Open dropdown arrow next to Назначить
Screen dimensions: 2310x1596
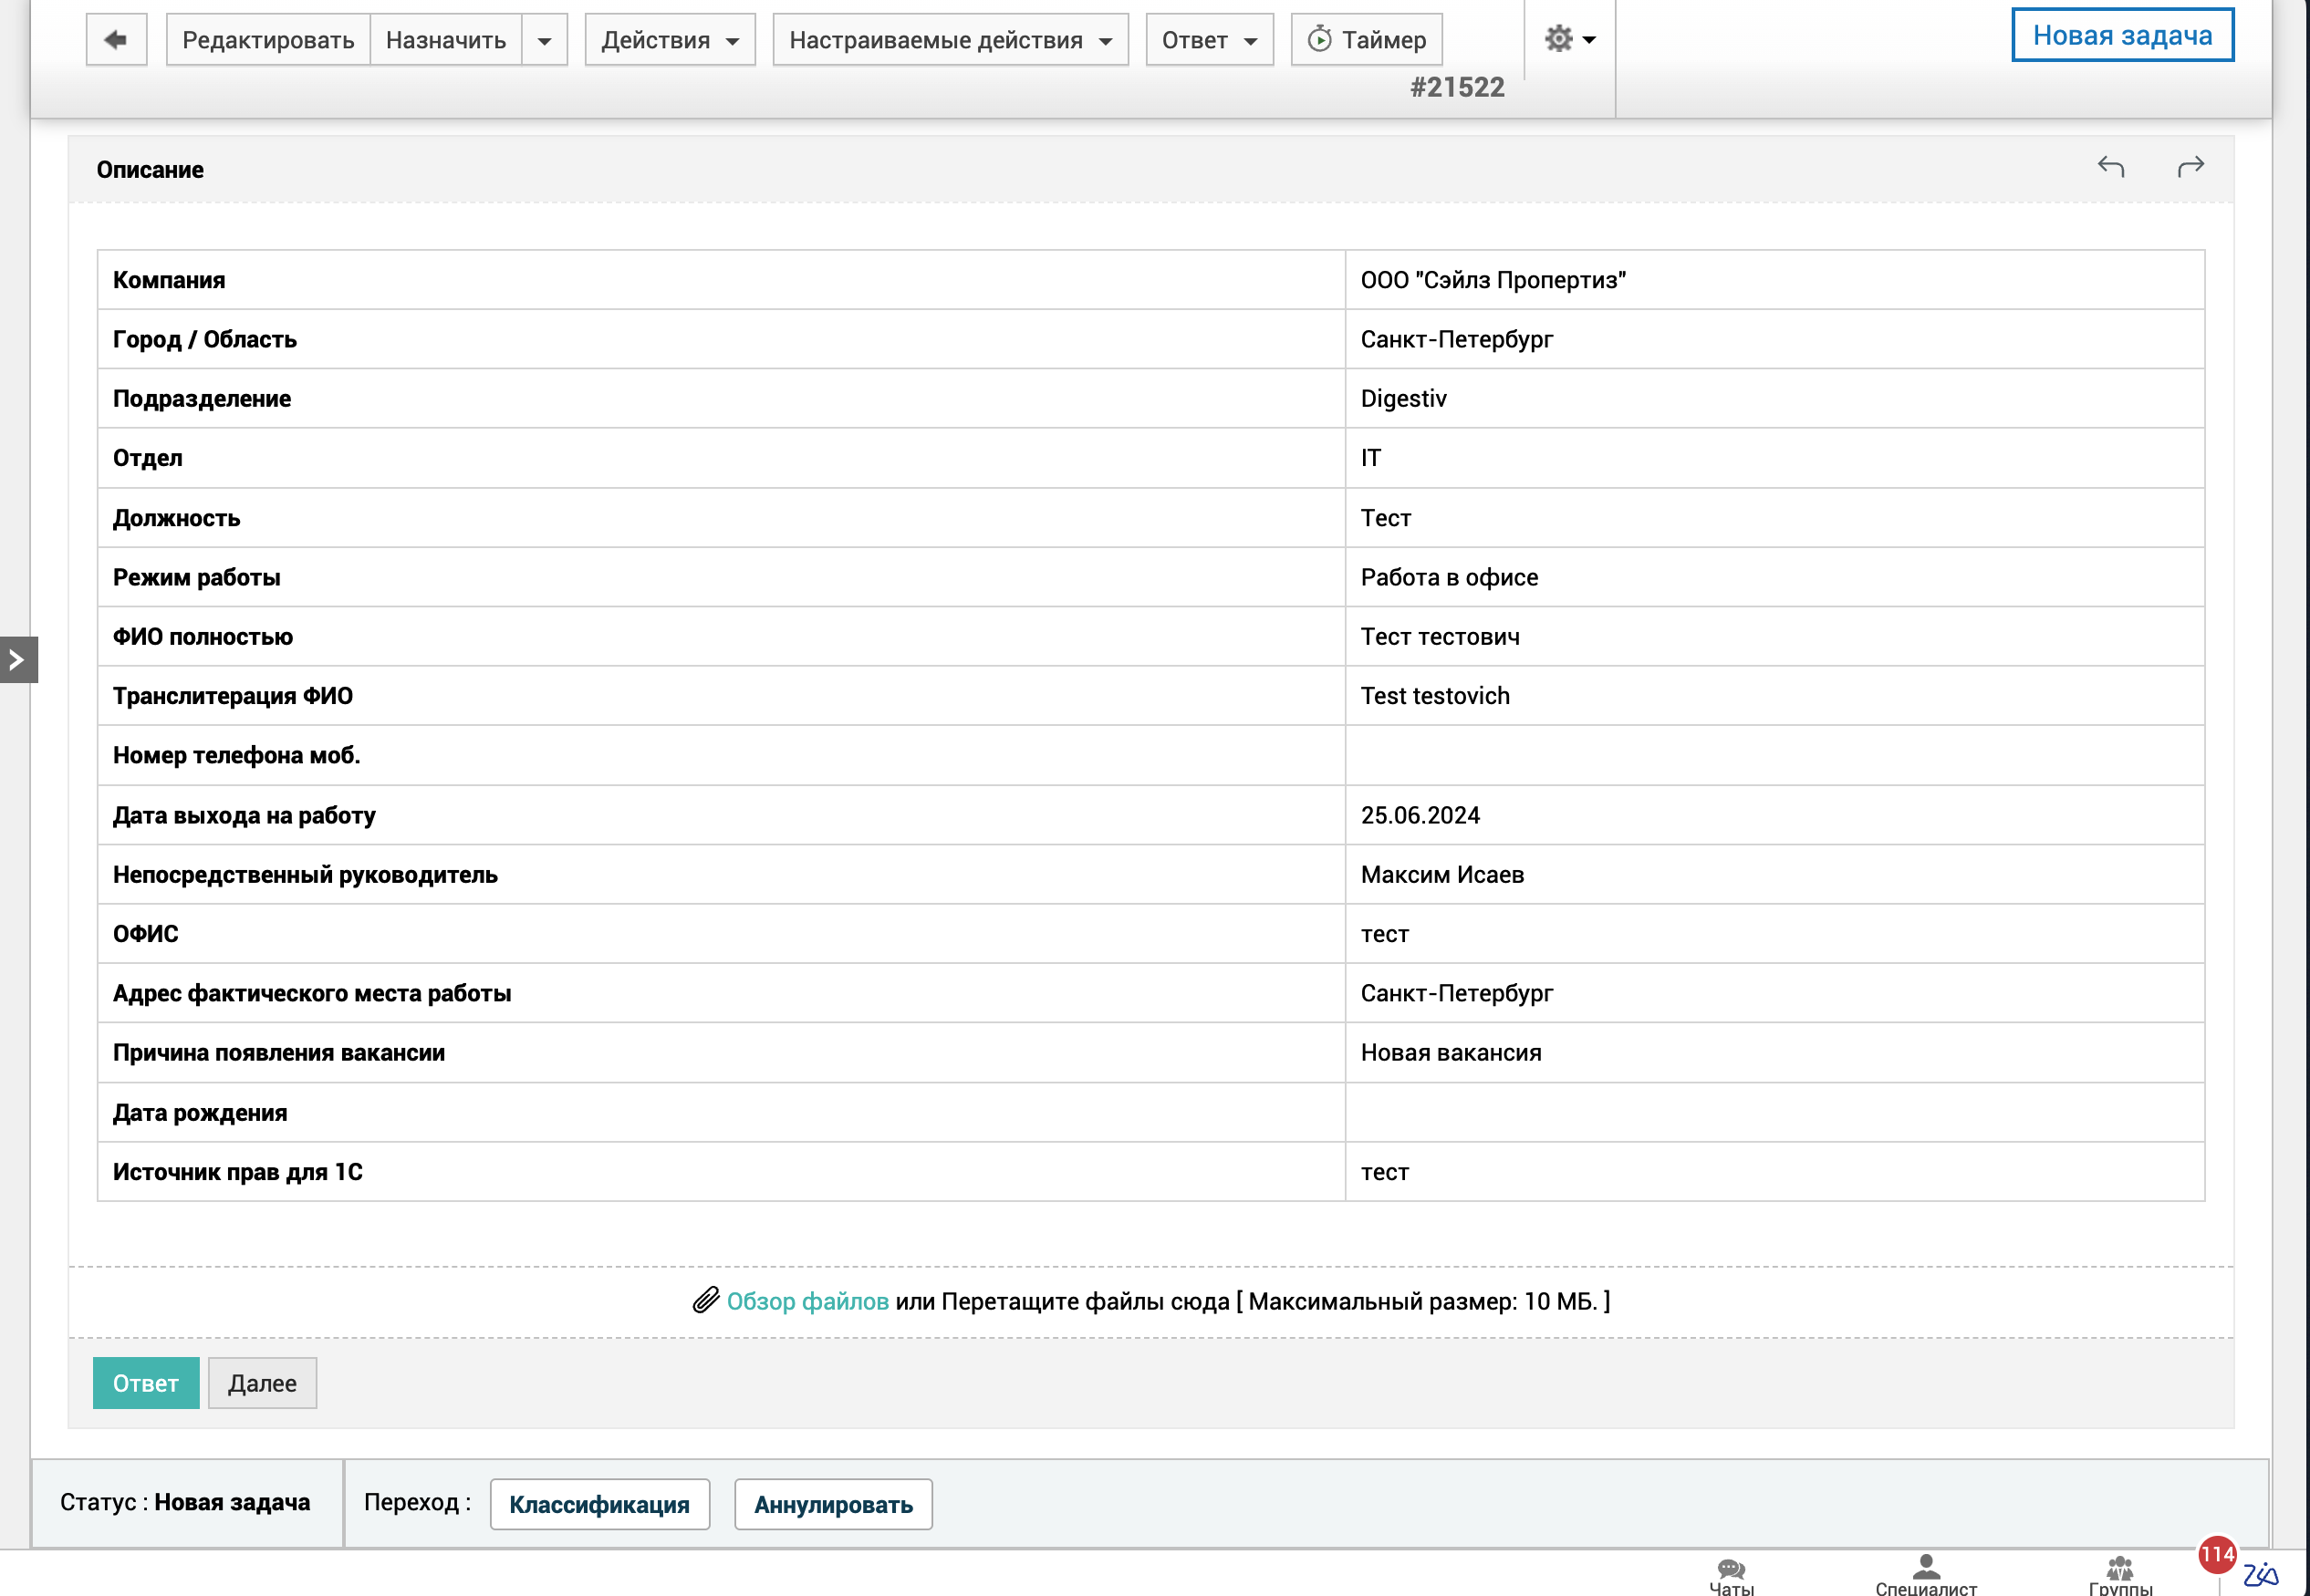(545, 41)
